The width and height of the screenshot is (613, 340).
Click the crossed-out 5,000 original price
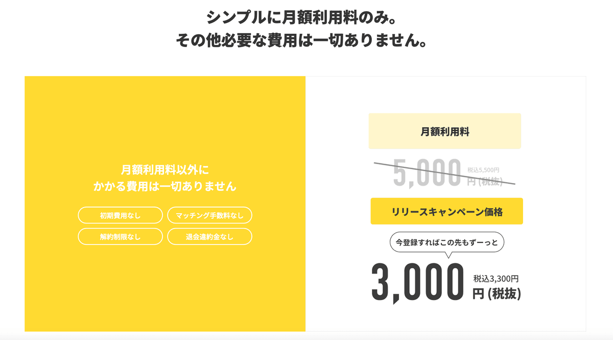pos(427,173)
